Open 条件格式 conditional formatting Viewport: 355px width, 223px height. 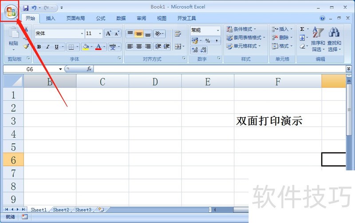click(x=241, y=29)
